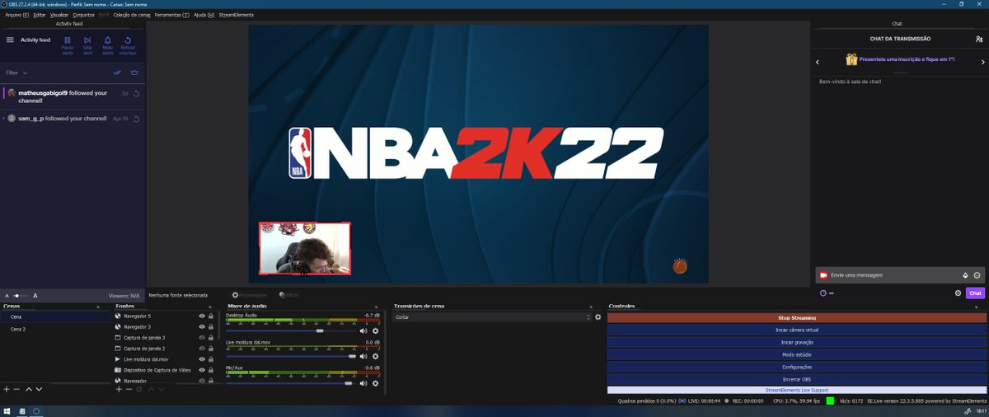The image size is (989, 417).
Task: Click Modo estúdio button
Action: (796, 354)
